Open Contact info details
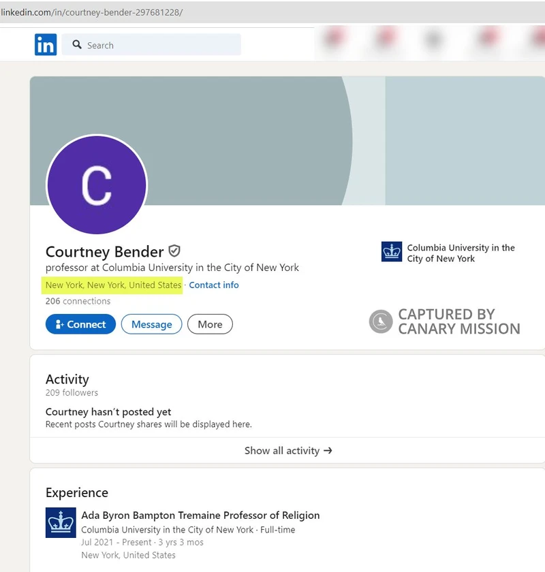Image resolution: width=545 pixels, height=572 pixels. [213, 285]
